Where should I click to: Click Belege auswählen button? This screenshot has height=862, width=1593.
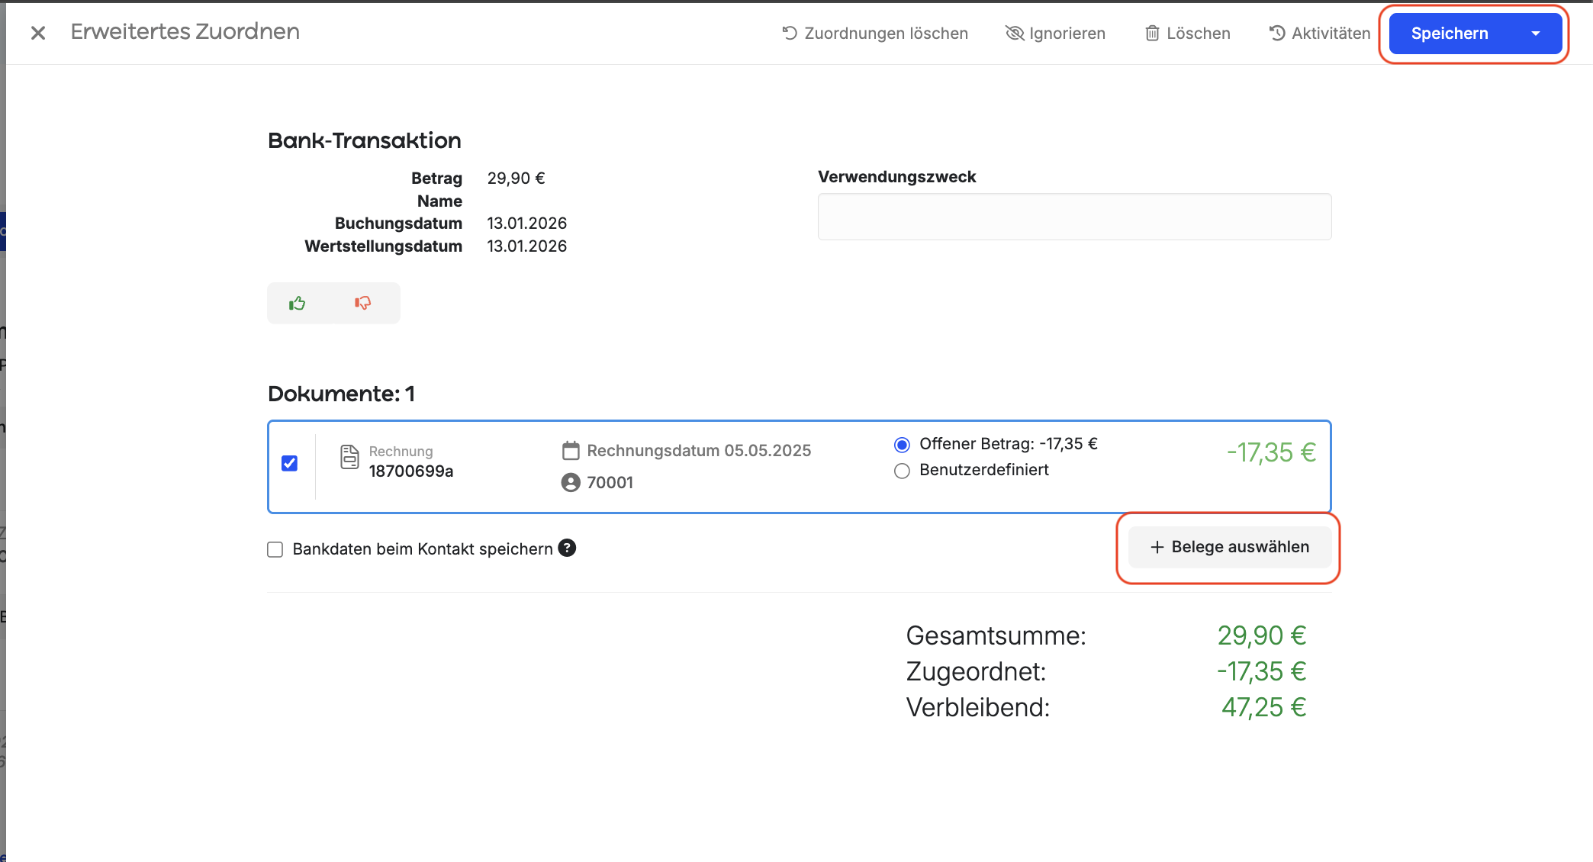click(1229, 547)
